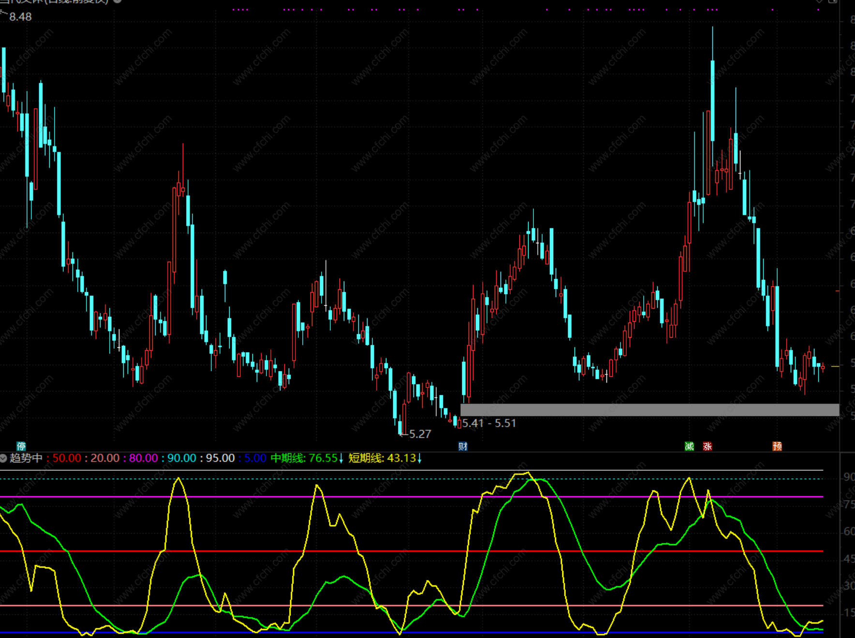The height and width of the screenshot is (638, 855).
Task: Click the orange 预 forecast marker icon
Action: 777,446
